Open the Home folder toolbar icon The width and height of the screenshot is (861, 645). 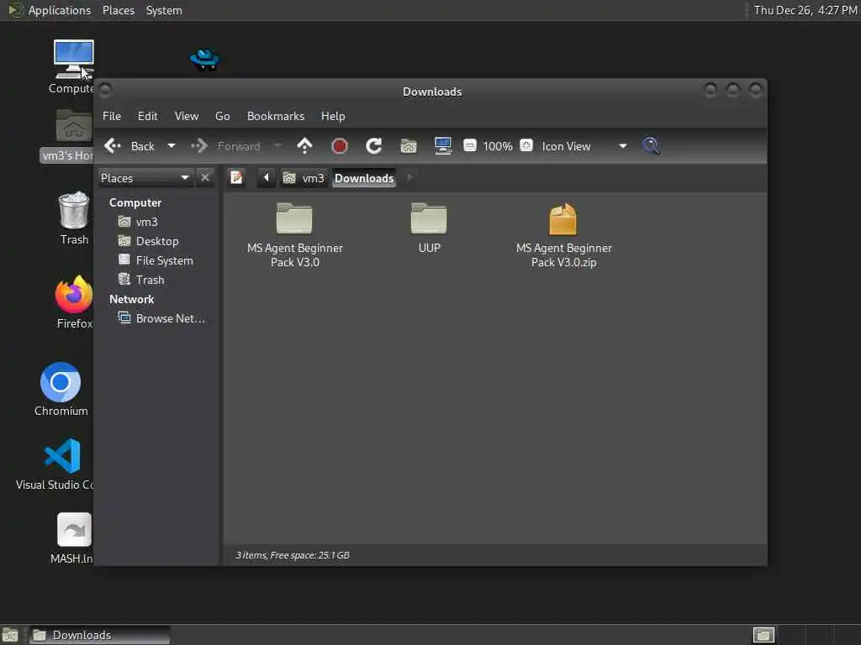tap(409, 146)
